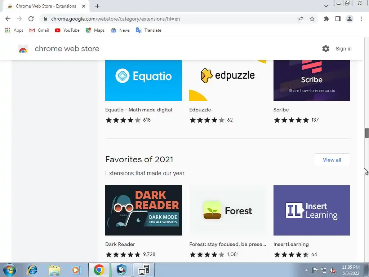The image size is (369, 277).
Task: Open the Maps bookmark
Action: tap(95, 30)
